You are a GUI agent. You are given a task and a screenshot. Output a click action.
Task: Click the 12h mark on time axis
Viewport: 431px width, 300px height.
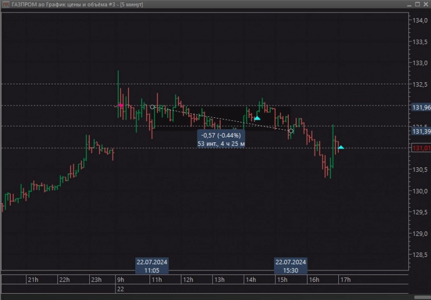[188, 280]
